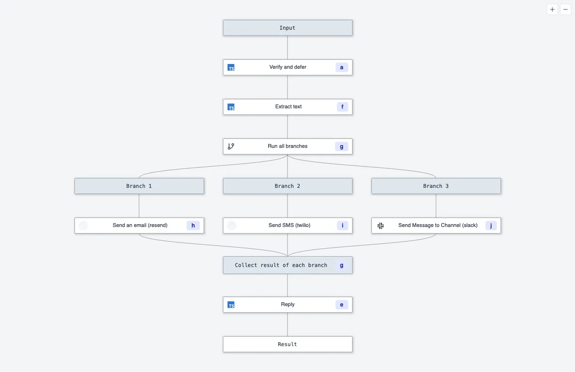Select the branch icon on Run all branches

pos(230,146)
